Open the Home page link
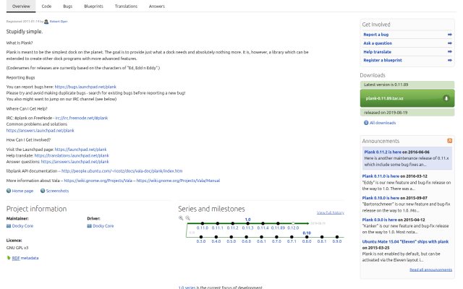 (22, 191)
